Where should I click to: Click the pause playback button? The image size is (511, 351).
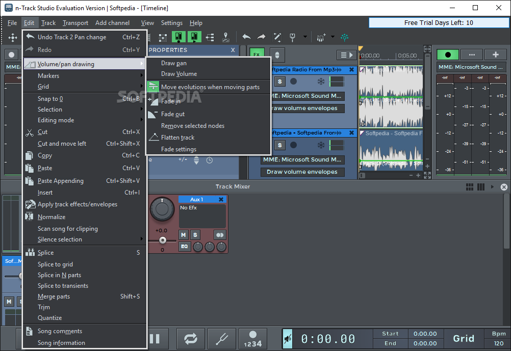coord(156,339)
